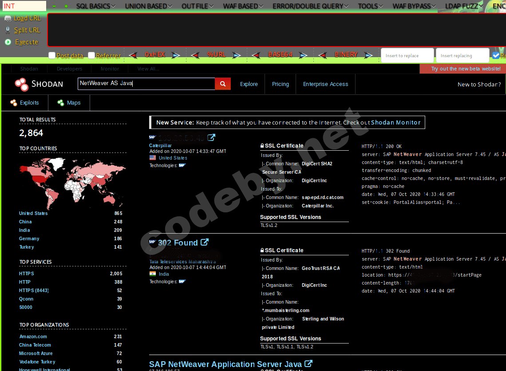Open the ERROR/DOUBLE QUERY dropdown menu
Screen dimensions: 506x371
click(x=310, y=6)
